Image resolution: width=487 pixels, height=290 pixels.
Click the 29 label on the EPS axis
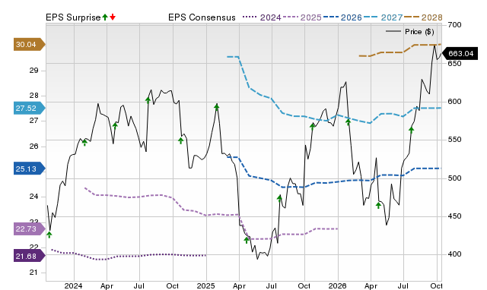point(33,71)
